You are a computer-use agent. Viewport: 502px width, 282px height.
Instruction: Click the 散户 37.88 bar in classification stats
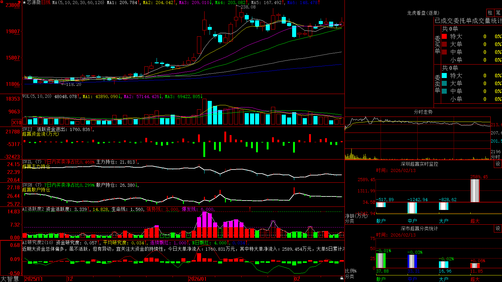tap(381, 261)
